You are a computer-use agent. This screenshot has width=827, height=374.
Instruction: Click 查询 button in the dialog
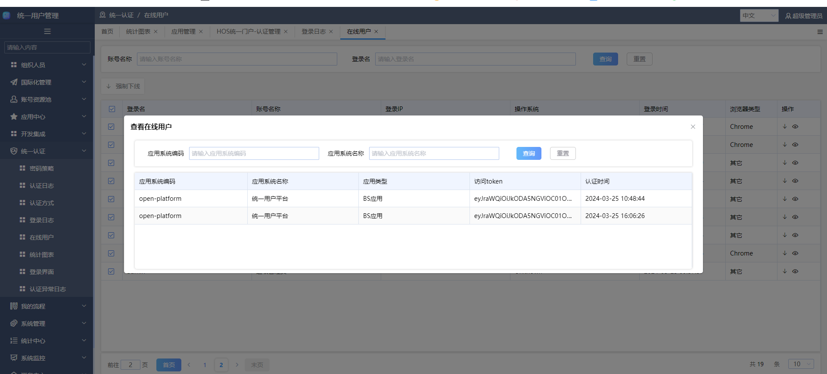coord(529,153)
